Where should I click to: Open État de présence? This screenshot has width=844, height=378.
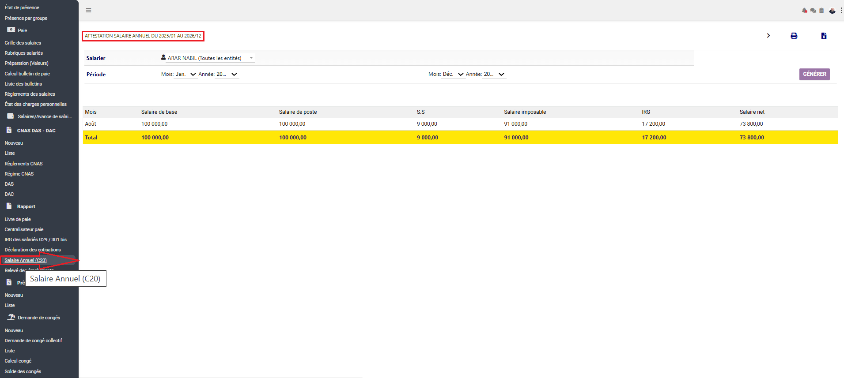pos(22,7)
